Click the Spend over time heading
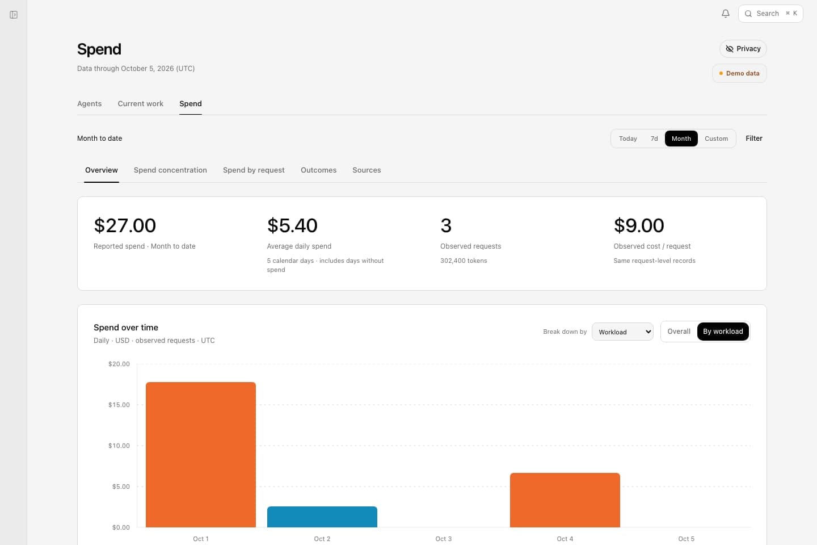 (x=126, y=328)
